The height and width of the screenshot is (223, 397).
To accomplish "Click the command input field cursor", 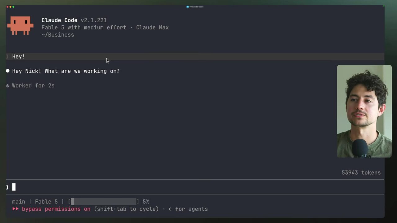I will pyautogui.click(x=14, y=187).
